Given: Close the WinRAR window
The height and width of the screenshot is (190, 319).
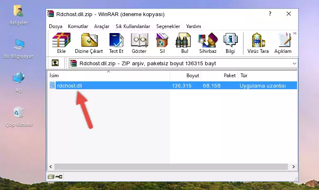Looking at the screenshot, I should 288,14.
